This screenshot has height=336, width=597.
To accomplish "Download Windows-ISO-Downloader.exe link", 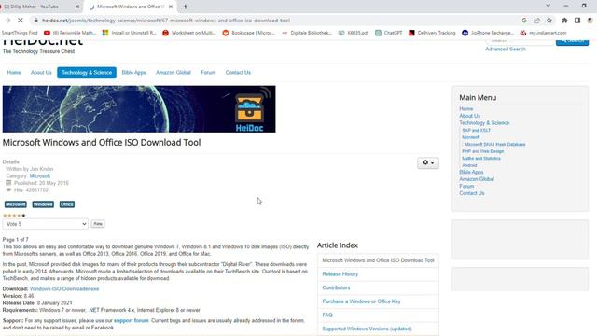I will pos(64,289).
